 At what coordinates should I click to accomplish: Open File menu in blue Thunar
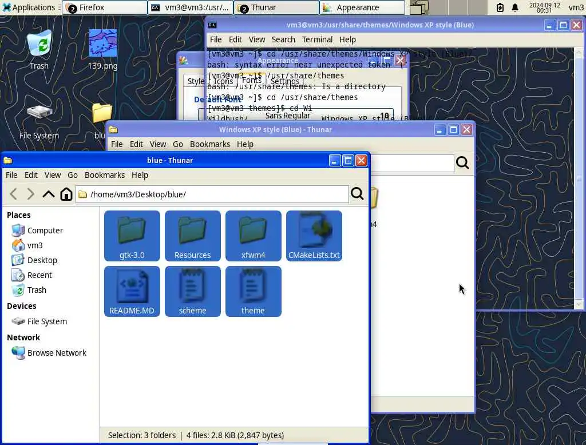click(x=11, y=175)
